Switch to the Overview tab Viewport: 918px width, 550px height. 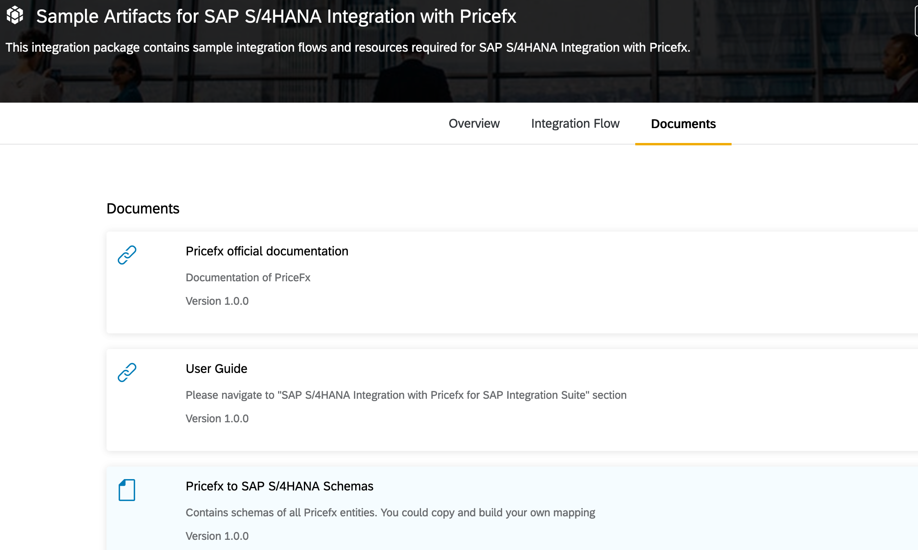[x=474, y=124]
